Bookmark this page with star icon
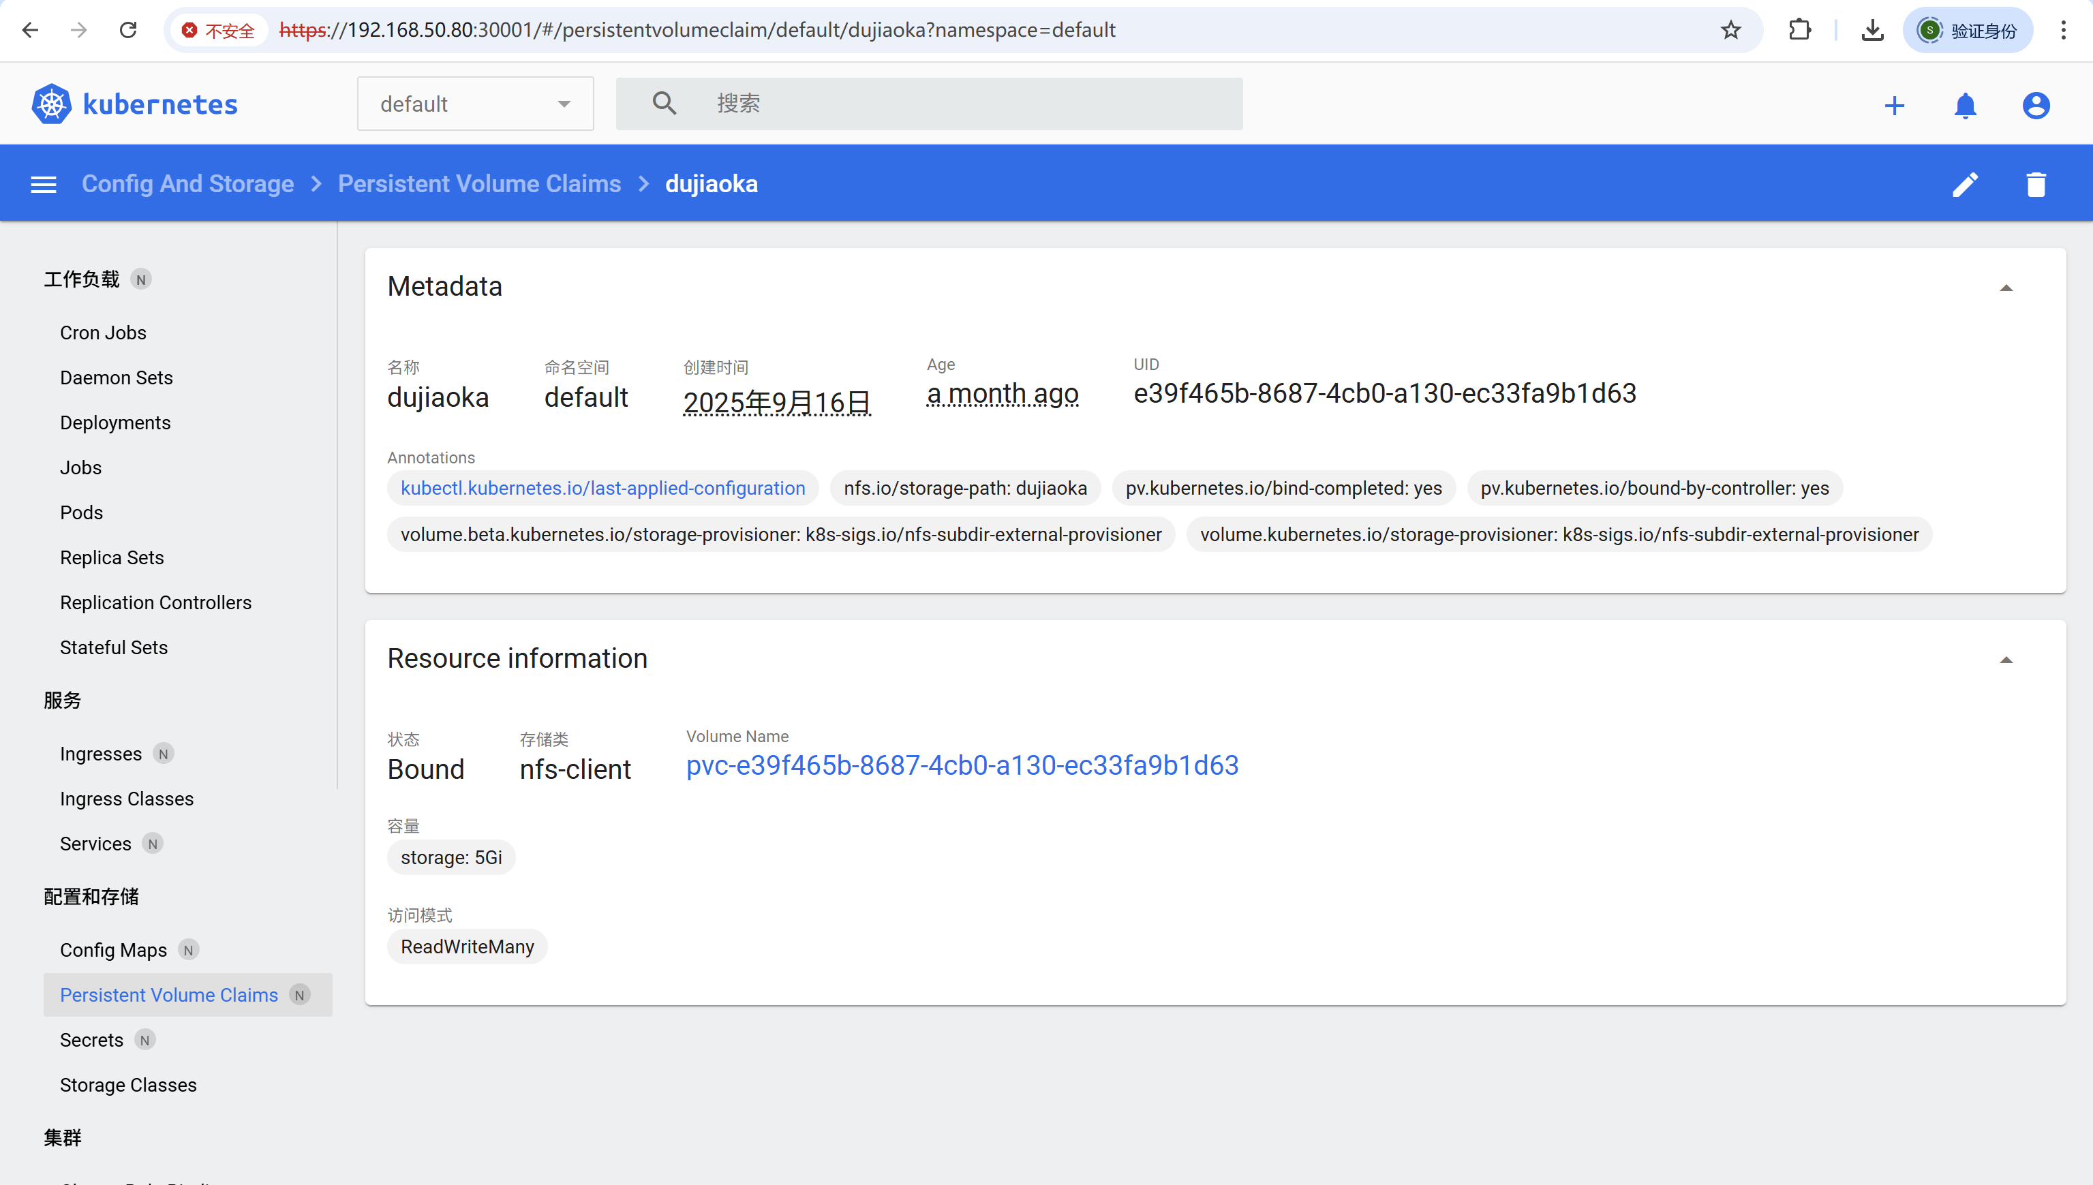 coord(1730,31)
